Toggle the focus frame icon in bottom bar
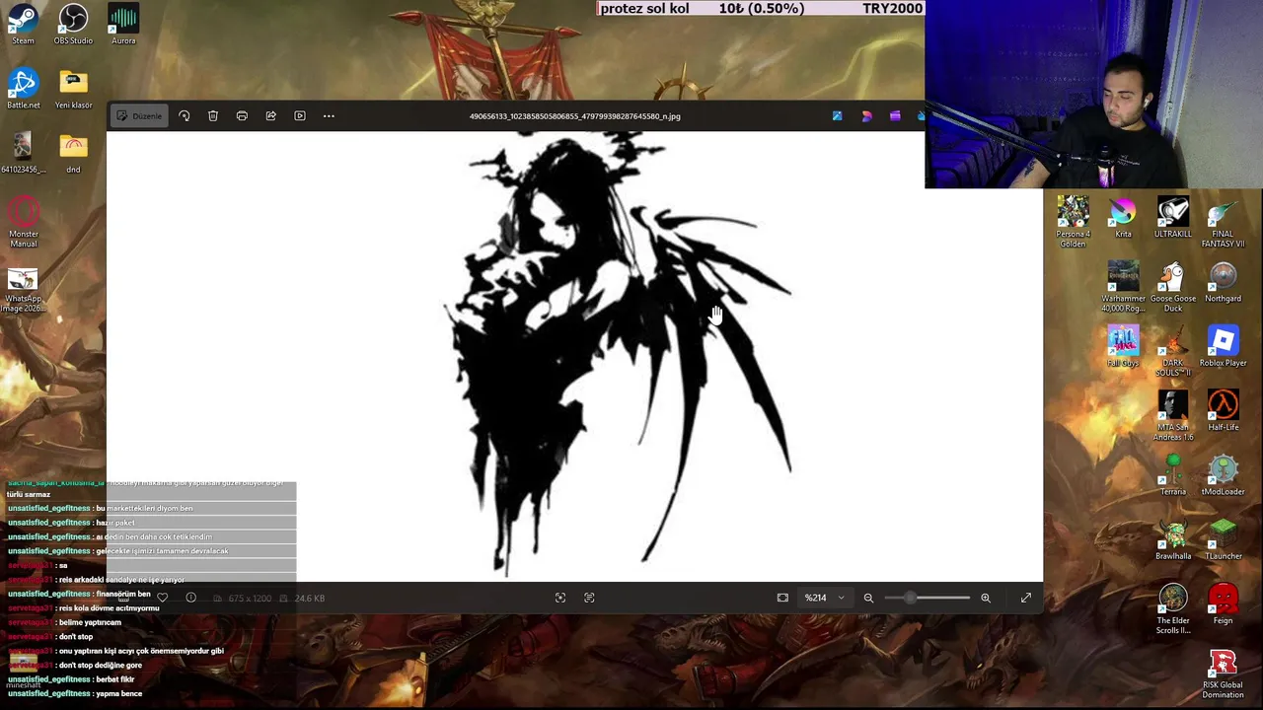This screenshot has width=1263, height=710. coord(560,598)
